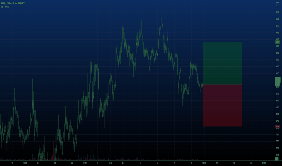The height and width of the screenshot is (166, 282).
Task: Select the red stop-loss zone of the long position
Action: tap(222, 105)
